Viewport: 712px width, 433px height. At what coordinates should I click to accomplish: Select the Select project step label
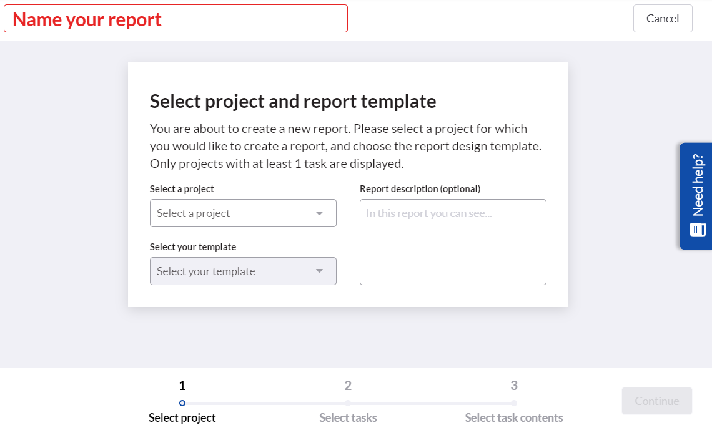(182, 417)
